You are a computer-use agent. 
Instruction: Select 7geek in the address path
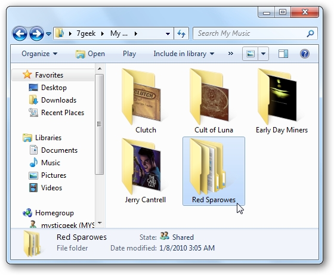click(86, 33)
